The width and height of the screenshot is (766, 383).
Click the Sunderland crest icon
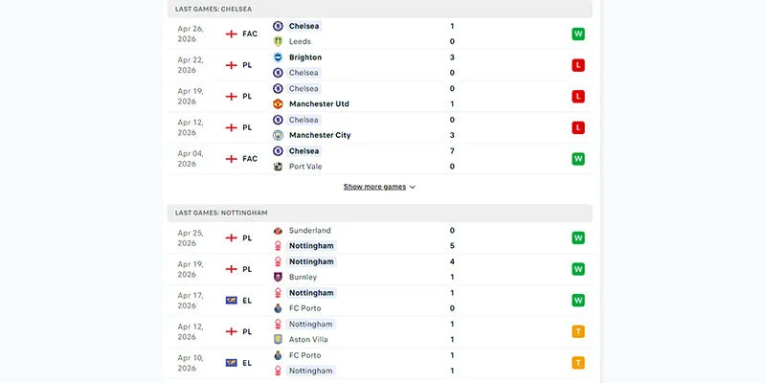(278, 230)
